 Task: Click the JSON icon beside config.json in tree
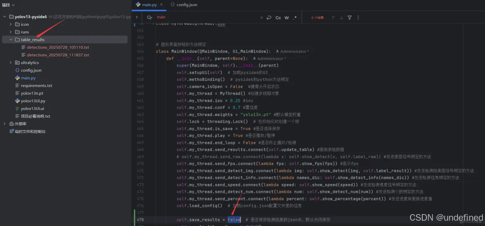tap(17, 70)
